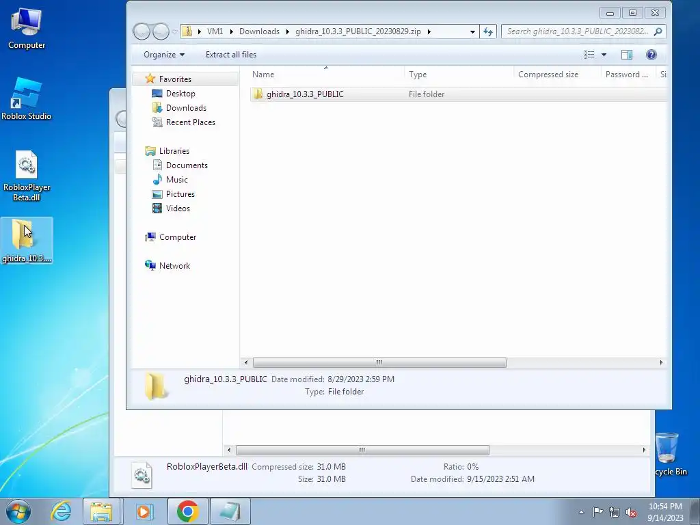Click the muted volume tray icon

(631, 513)
